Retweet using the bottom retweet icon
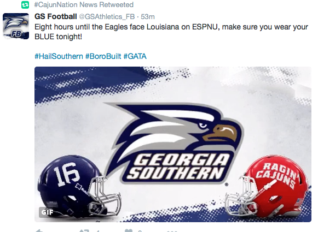The height and width of the screenshot is (232, 318). click(84, 230)
